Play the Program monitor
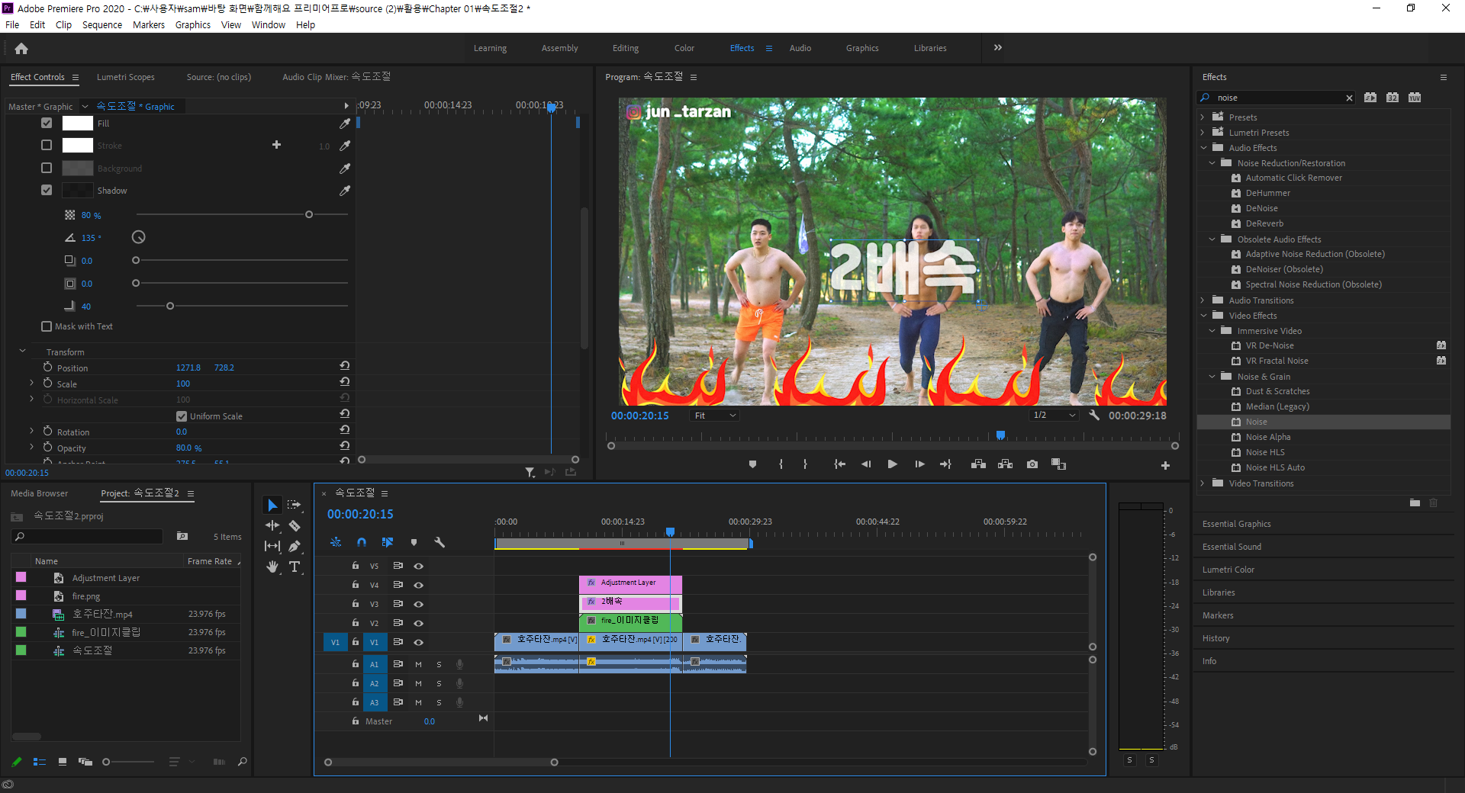Screen dimensions: 1465x793 coord(892,464)
